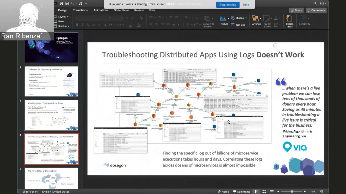Open the View tab
Screen dimensions: 346x194
tap(152, 10)
